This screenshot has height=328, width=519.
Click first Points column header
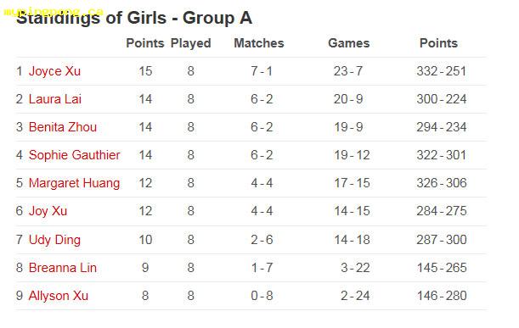[x=145, y=43]
